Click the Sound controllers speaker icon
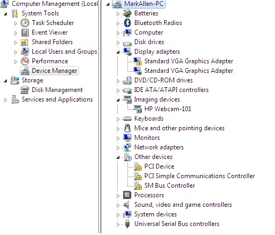 coord(126,205)
